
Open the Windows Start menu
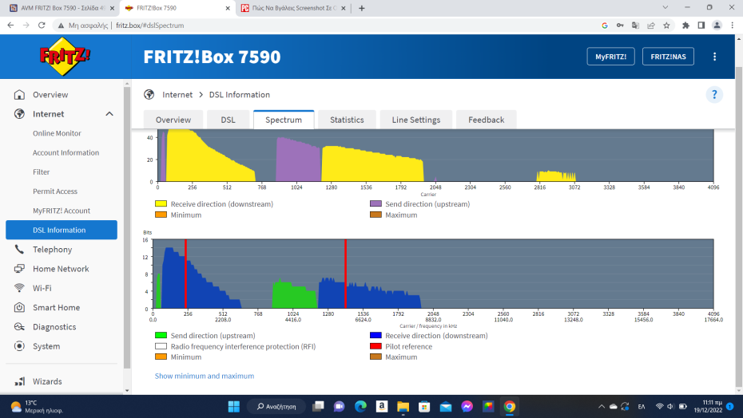tap(234, 407)
